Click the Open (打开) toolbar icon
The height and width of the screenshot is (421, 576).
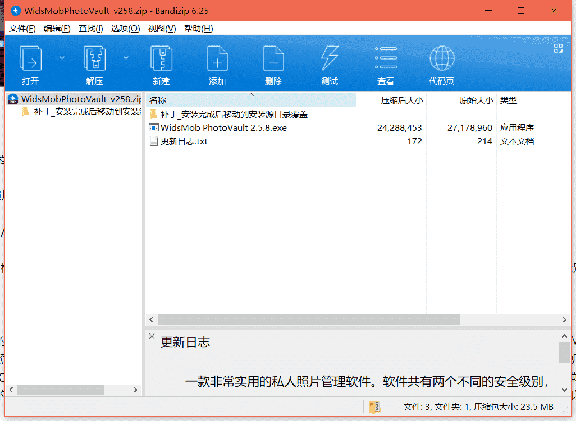[x=30, y=58]
